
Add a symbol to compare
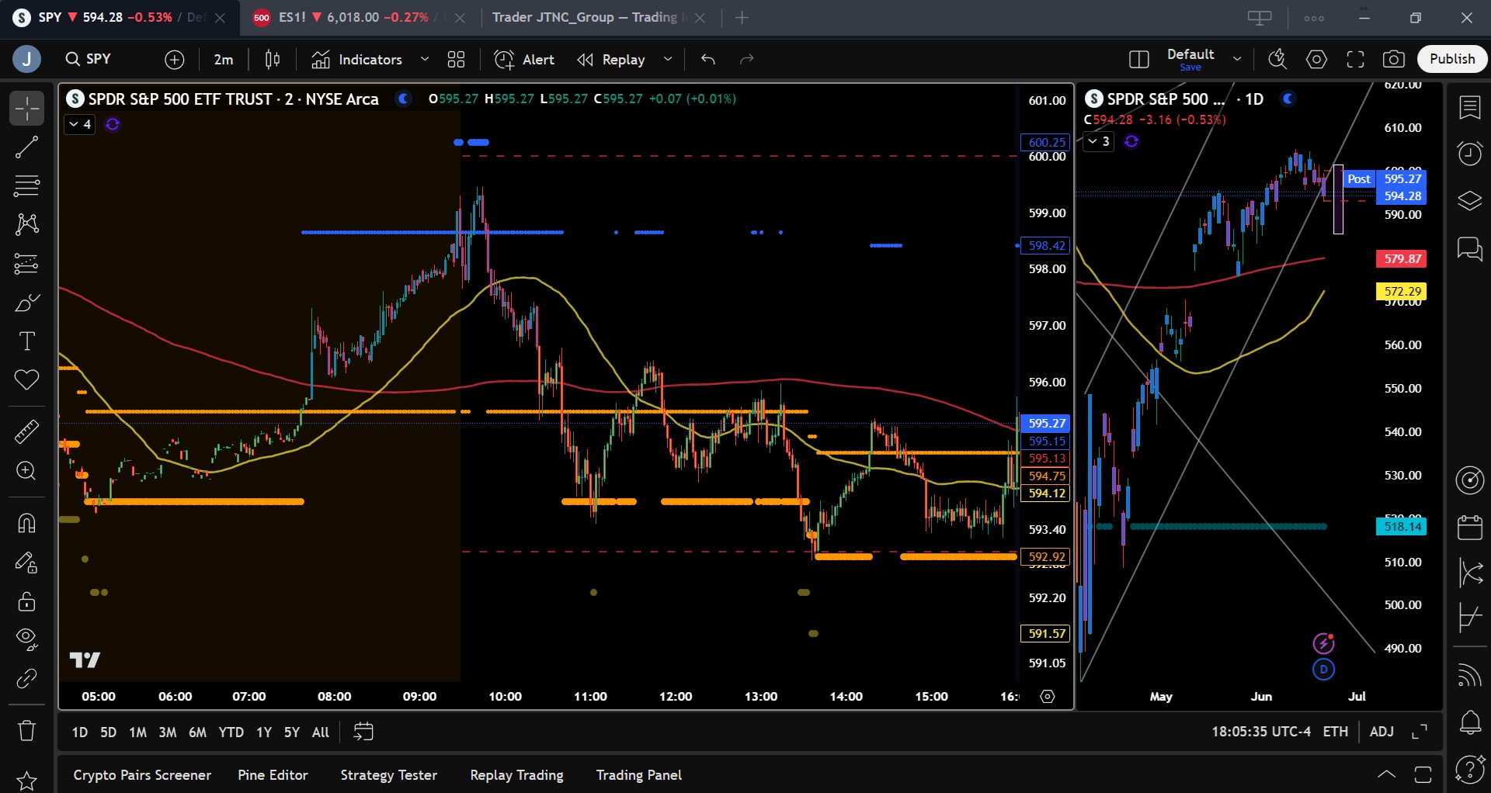click(x=175, y=60)
